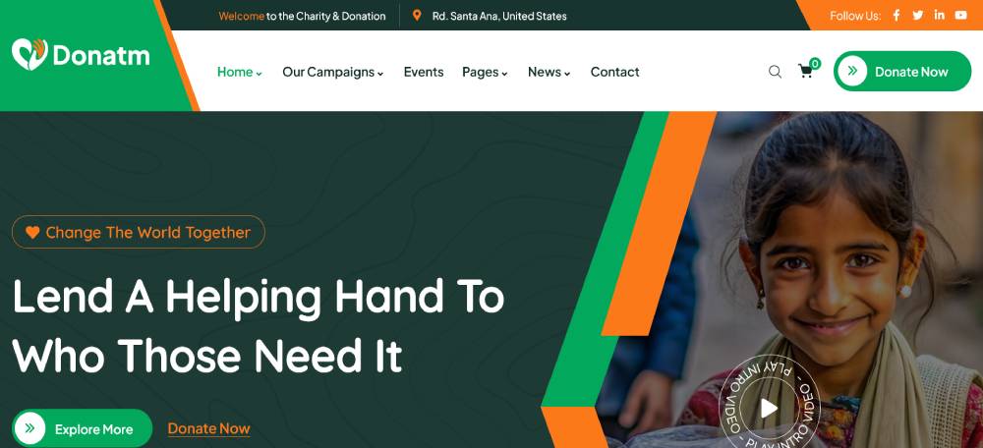Expand the Pages dropdown menu

[x=485, y=72]
